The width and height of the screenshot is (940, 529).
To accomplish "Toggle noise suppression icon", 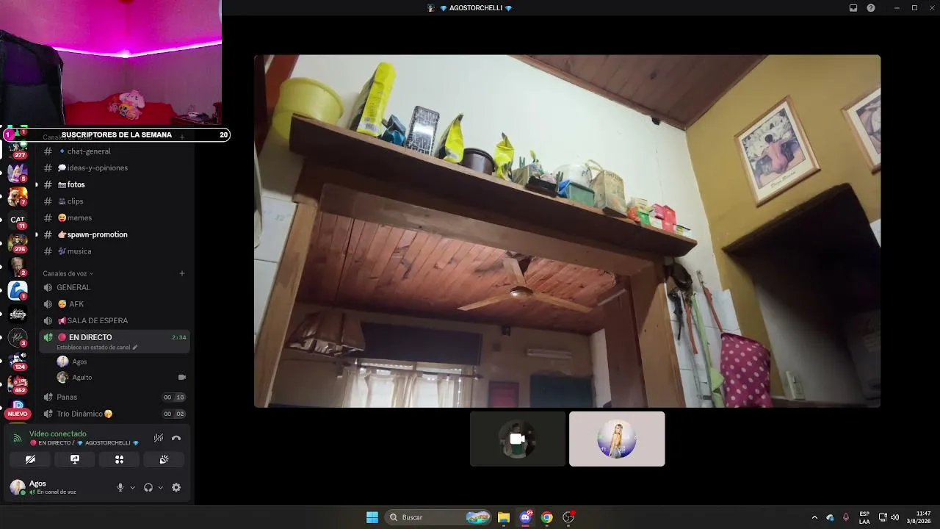I will [158, 438].
